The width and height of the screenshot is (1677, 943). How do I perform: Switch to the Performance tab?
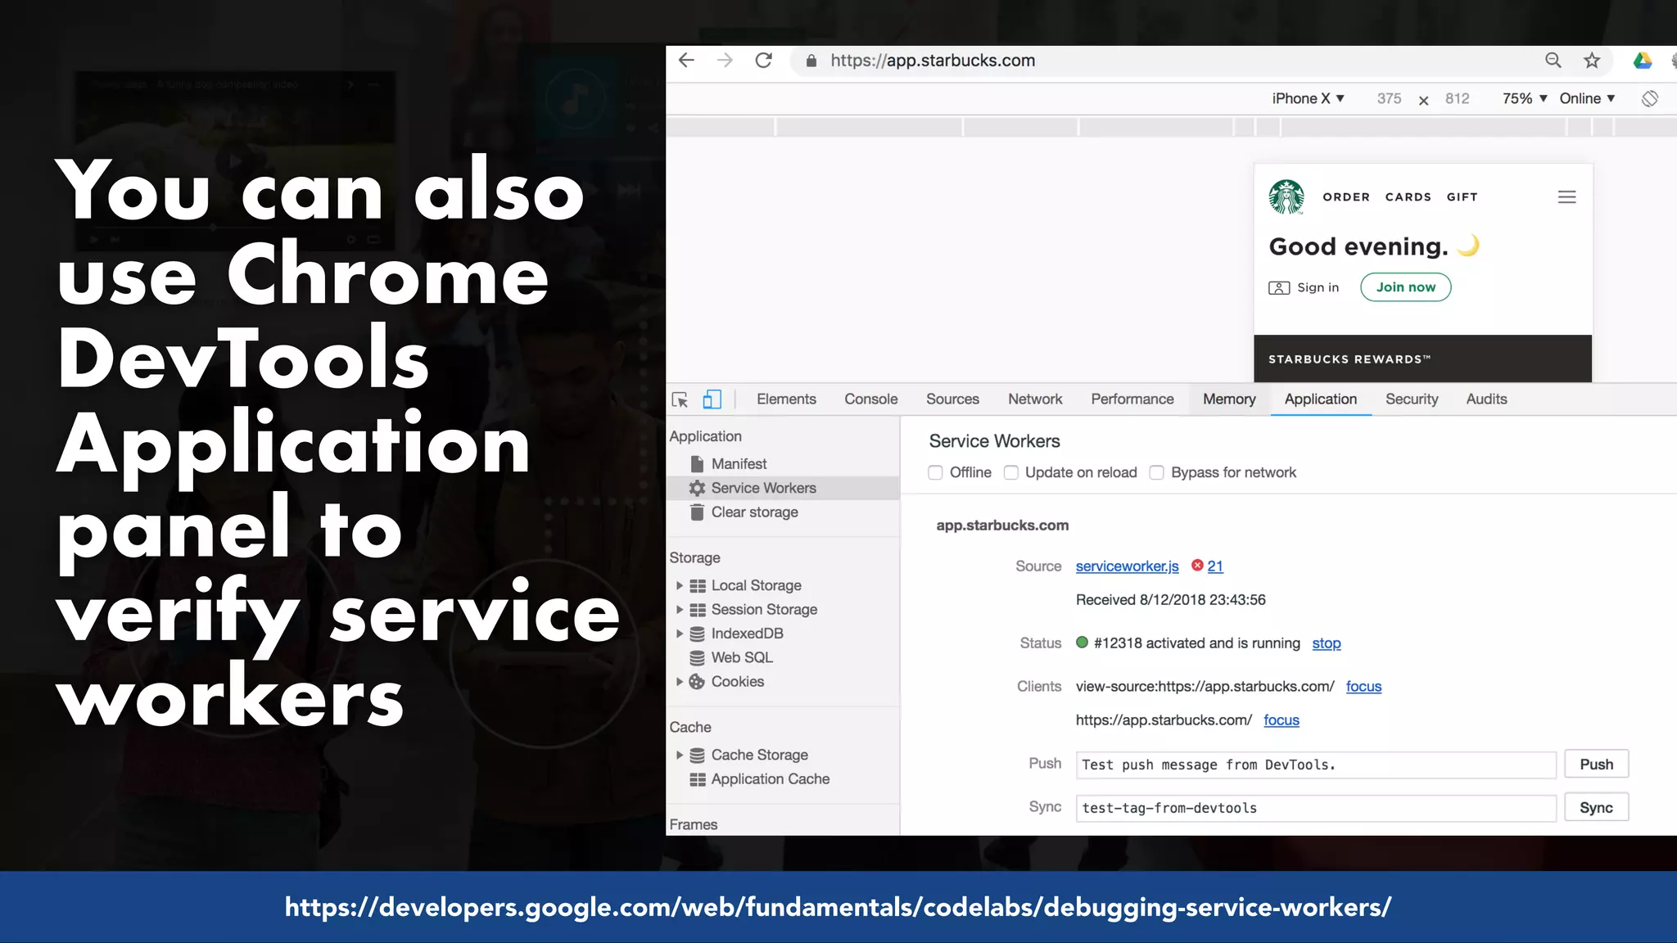pos(1132,399)
